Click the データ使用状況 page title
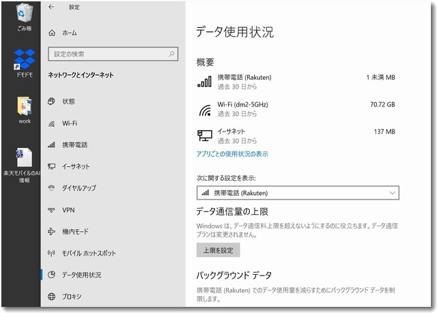Image resolution: width=437 pixels, height=313 pixels. coord(235,32)
